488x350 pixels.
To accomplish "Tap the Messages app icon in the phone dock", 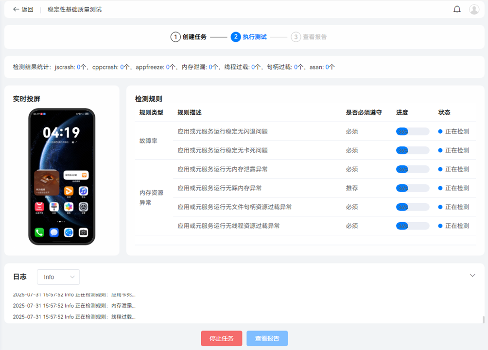I will [x=54, y=232].
